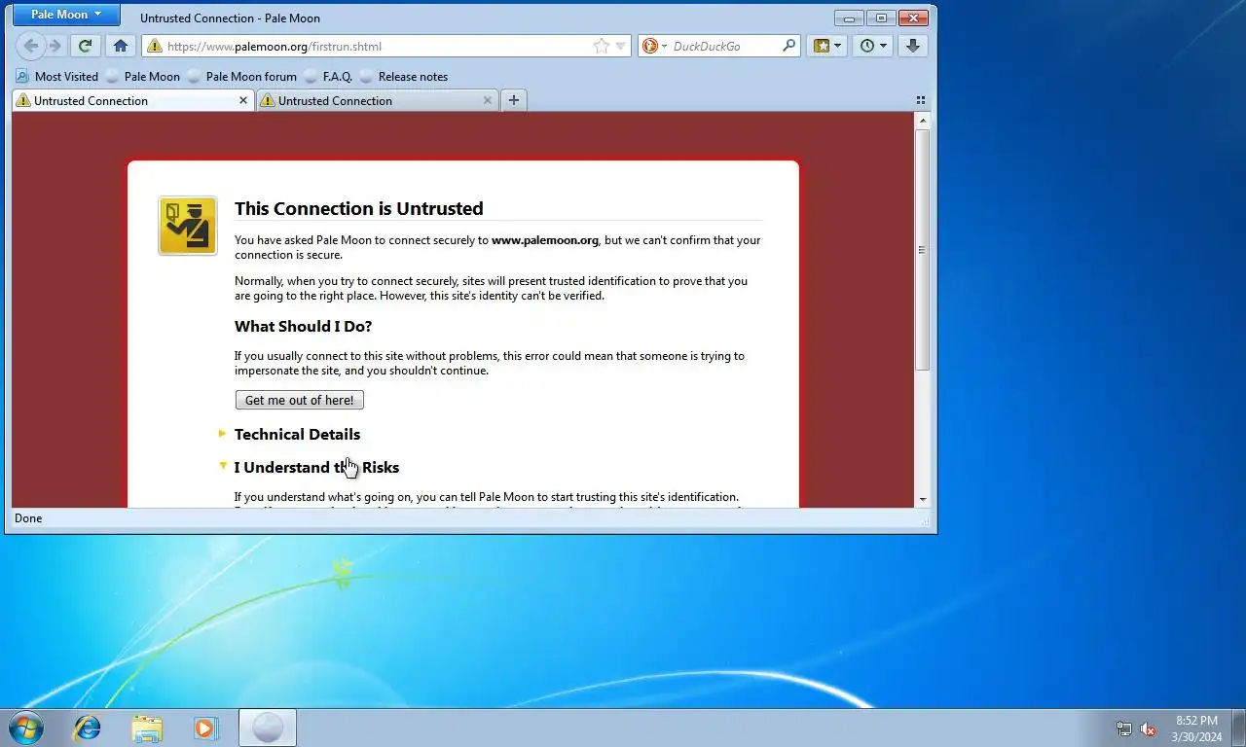Collapse the I Understand the Risks section
This screenshot has width=1246, height=747.
click(316, 467)
